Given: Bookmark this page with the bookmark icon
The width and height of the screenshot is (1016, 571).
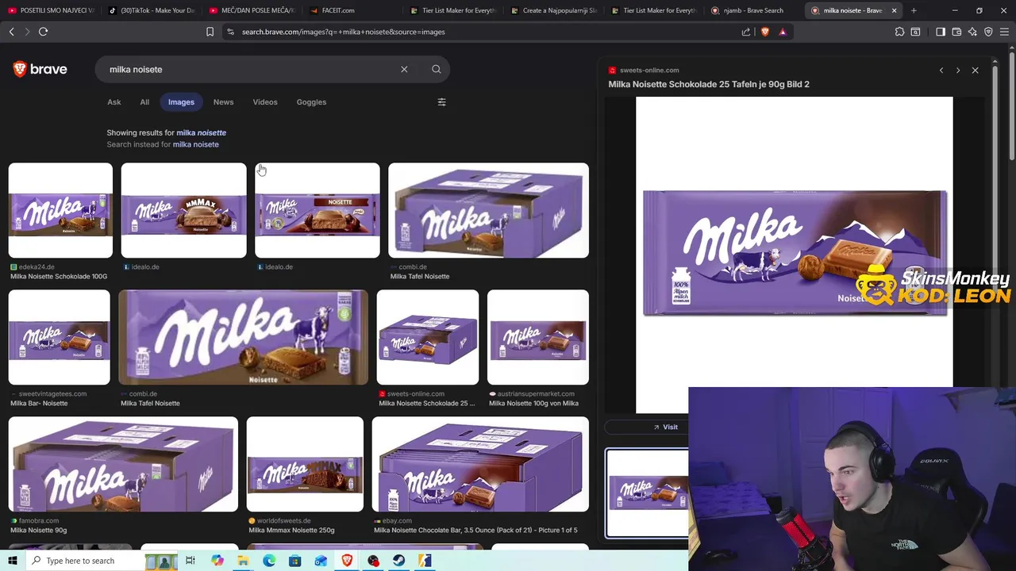Looking at the screenshot, I should tap(210, 32).
